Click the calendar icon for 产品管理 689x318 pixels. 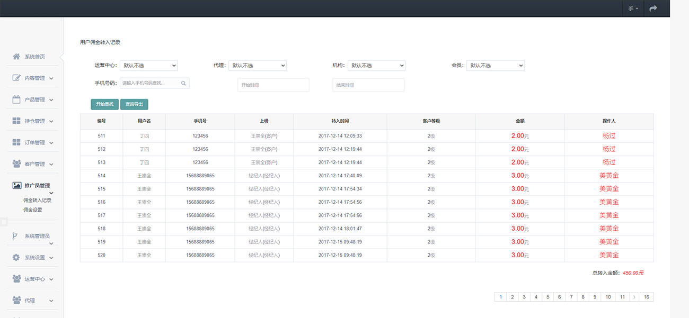tap(16, 99)
